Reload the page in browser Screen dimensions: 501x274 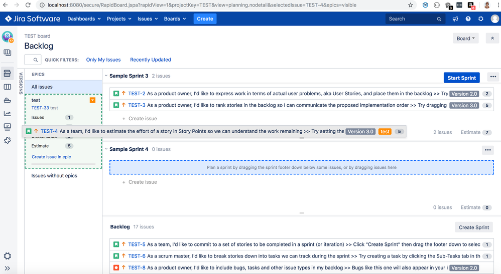[x=28, y=5]
